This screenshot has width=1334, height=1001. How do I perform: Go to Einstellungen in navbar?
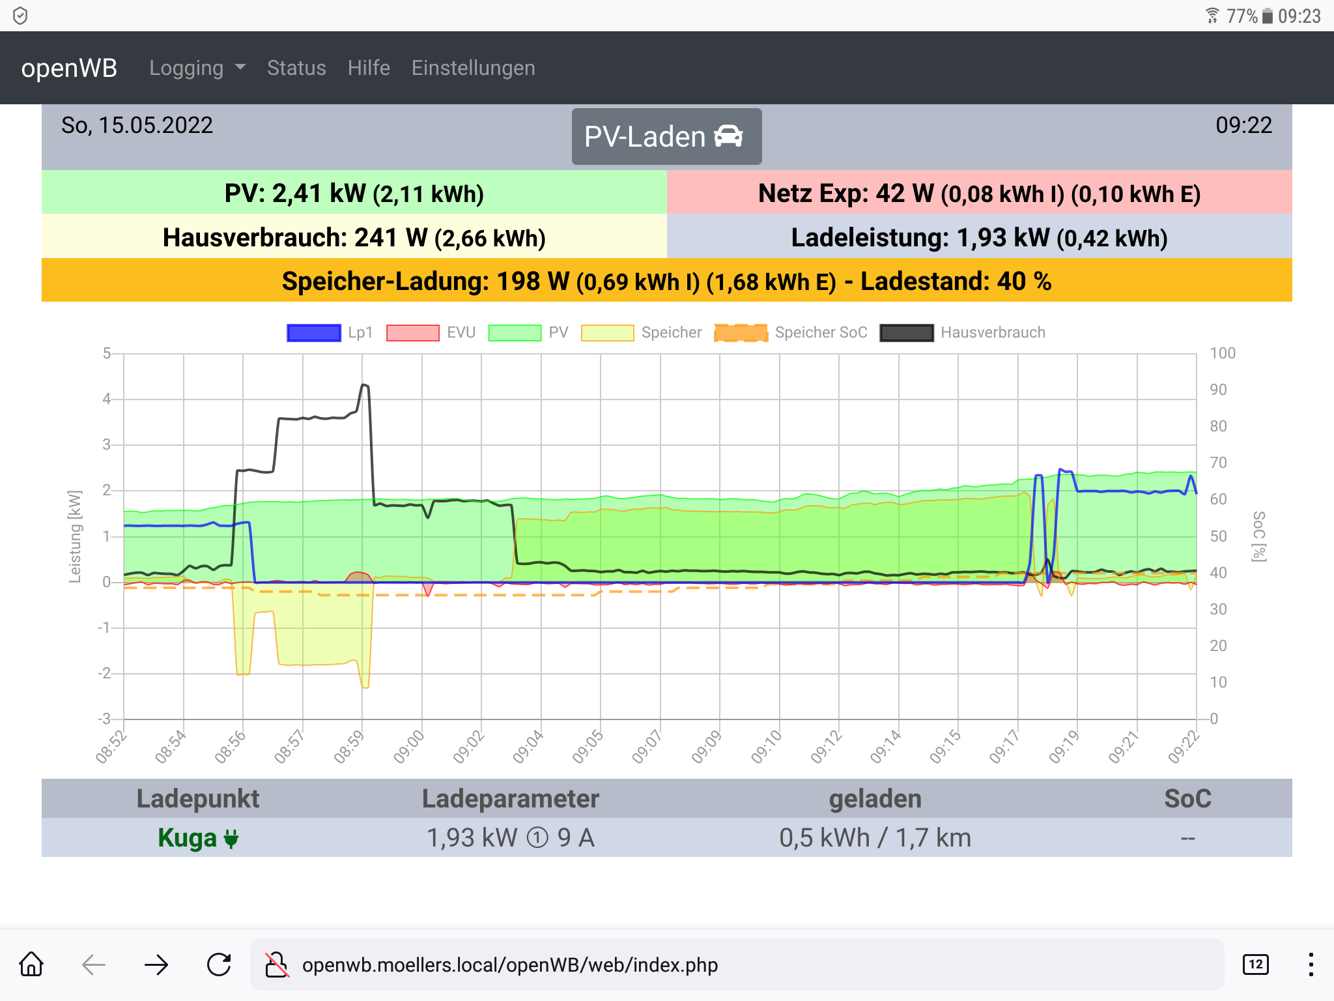point(473,68)
